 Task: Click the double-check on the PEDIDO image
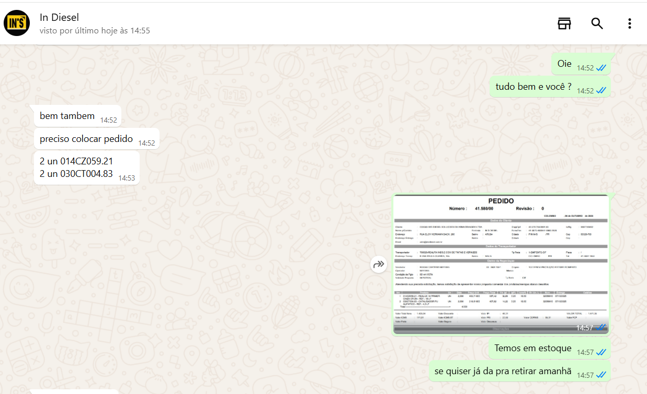point(601,328)
